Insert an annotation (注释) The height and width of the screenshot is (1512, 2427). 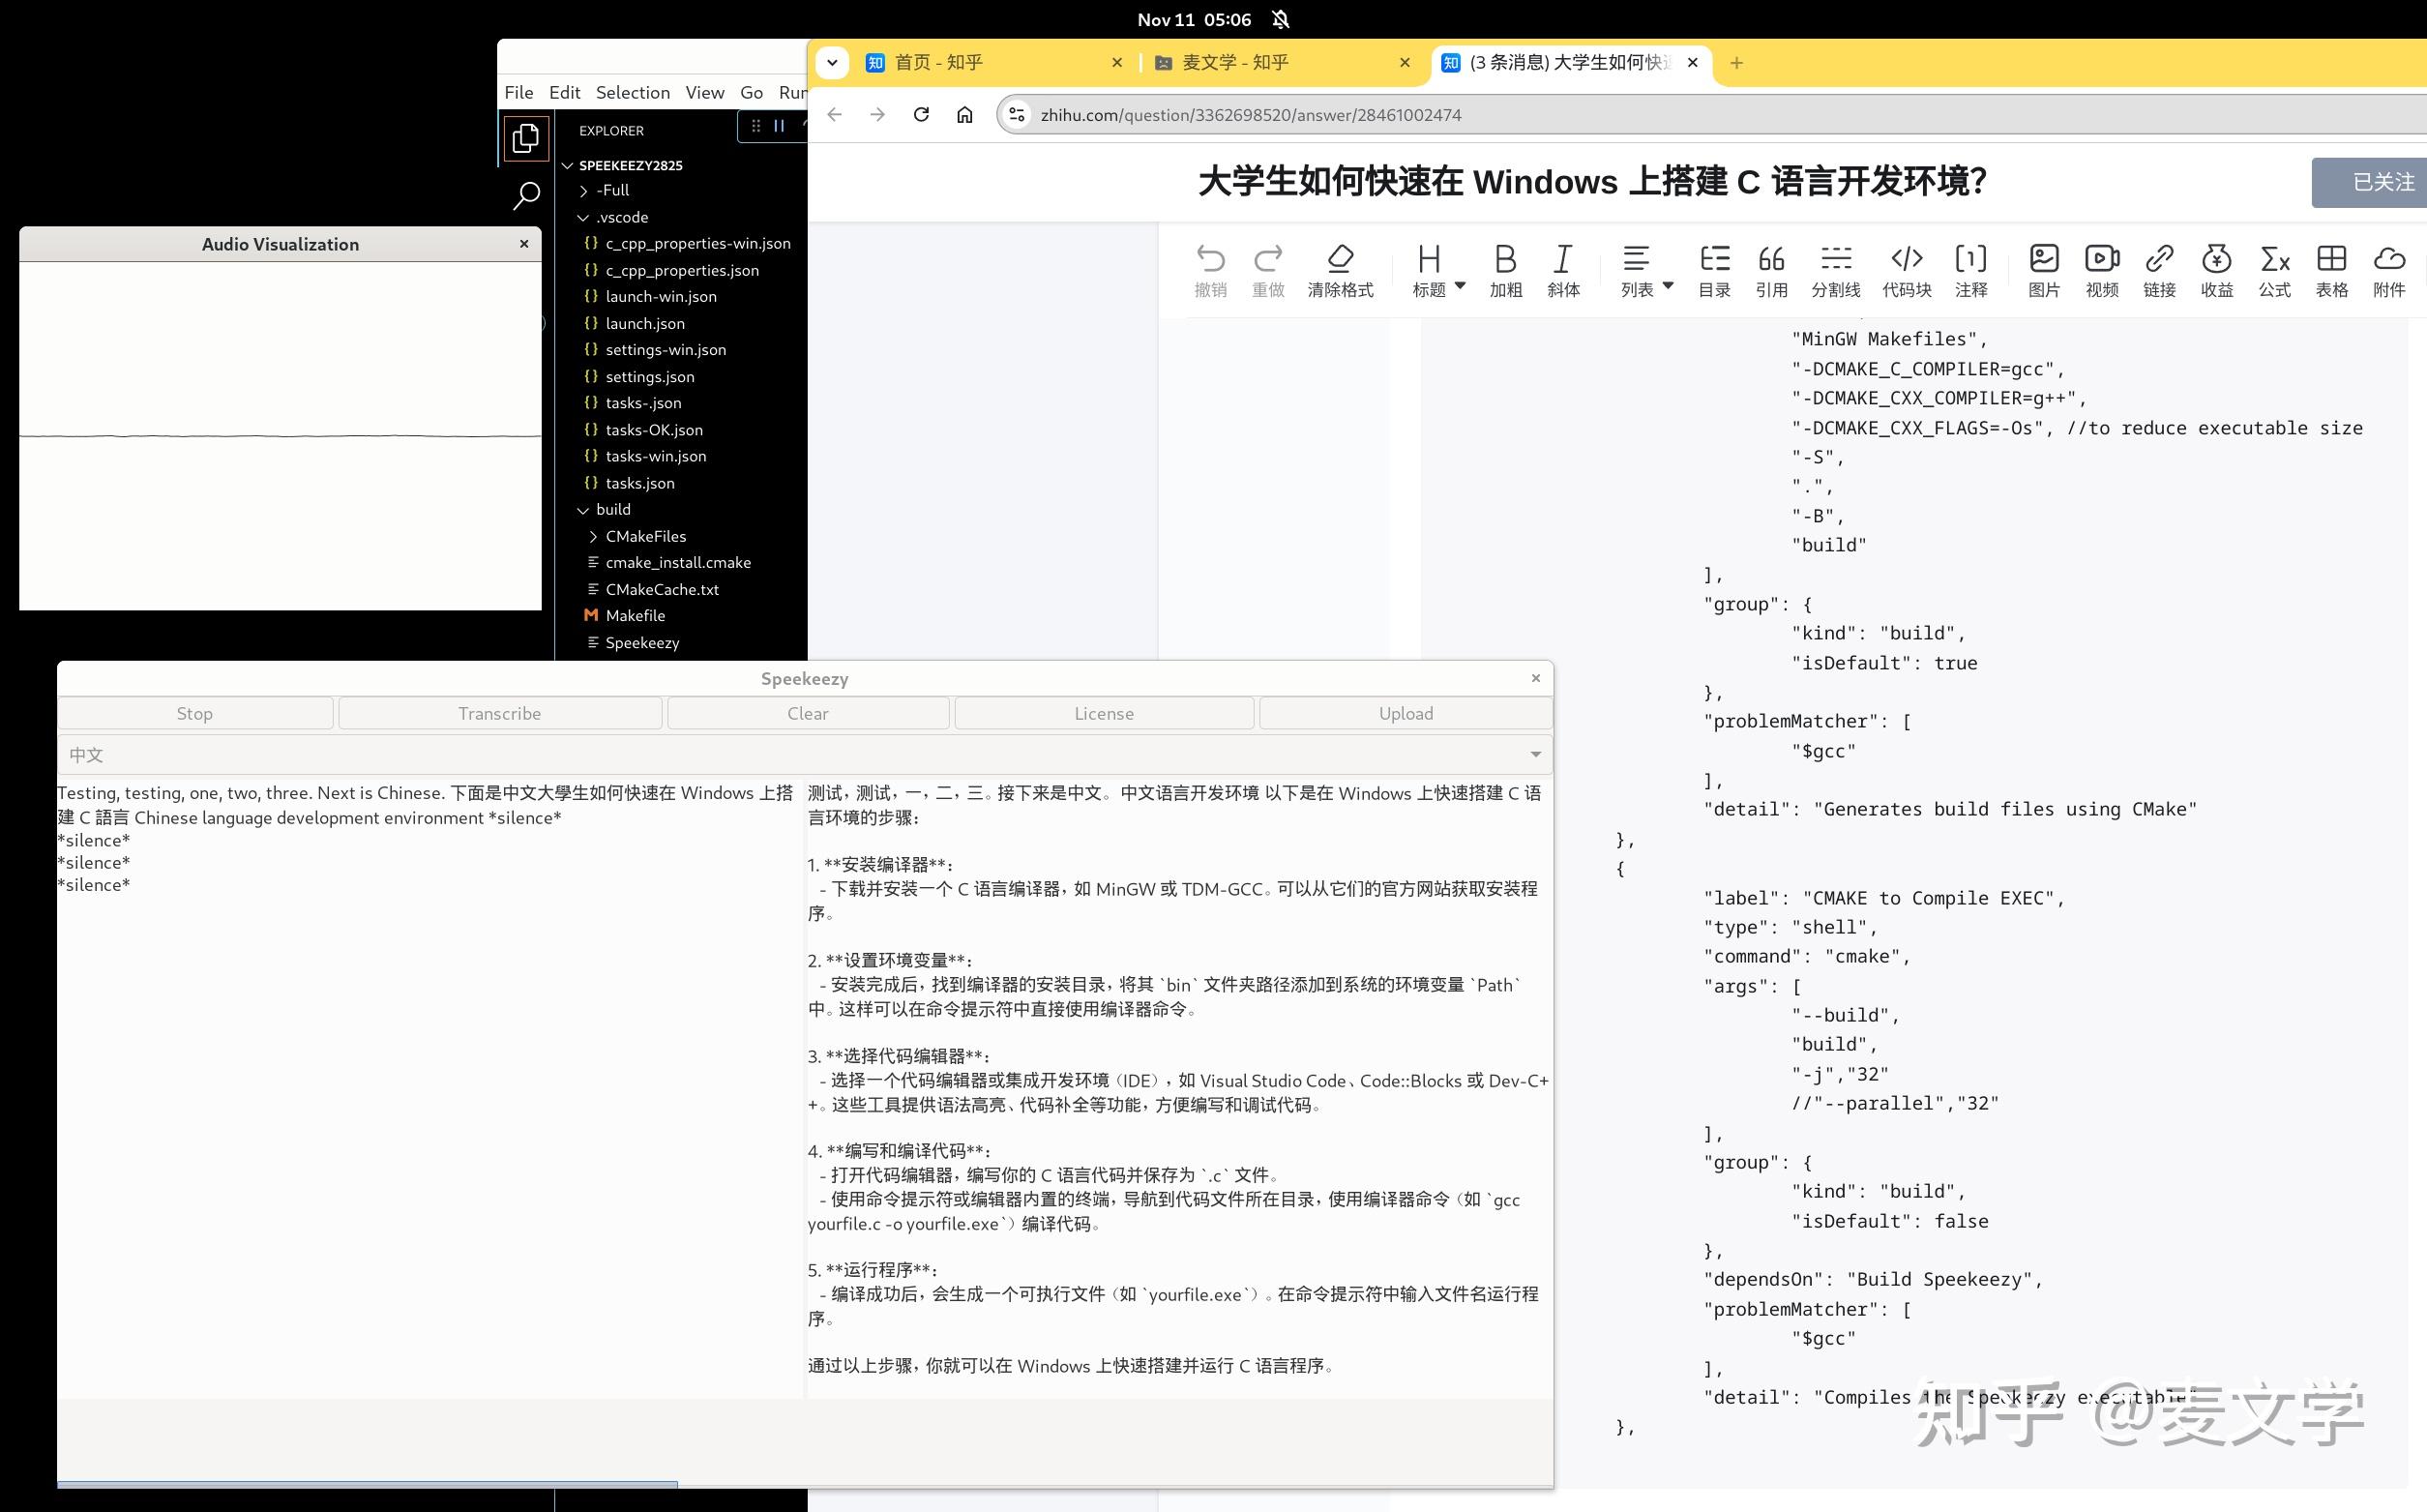[1971, 270]
